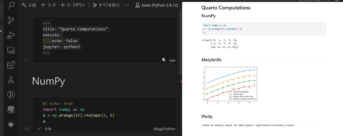Click the Matplotlib chart image in preview
This screenshot has width=343, height=136.
pyautogui.click(x=230, y=85)
